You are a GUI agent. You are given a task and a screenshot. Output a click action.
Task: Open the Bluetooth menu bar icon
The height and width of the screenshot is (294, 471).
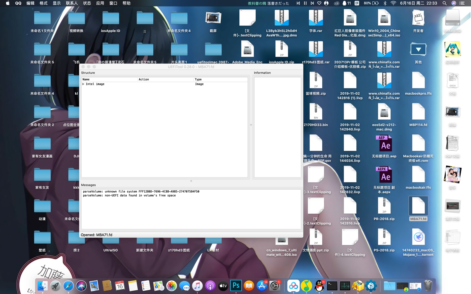[x=385, y=3]
